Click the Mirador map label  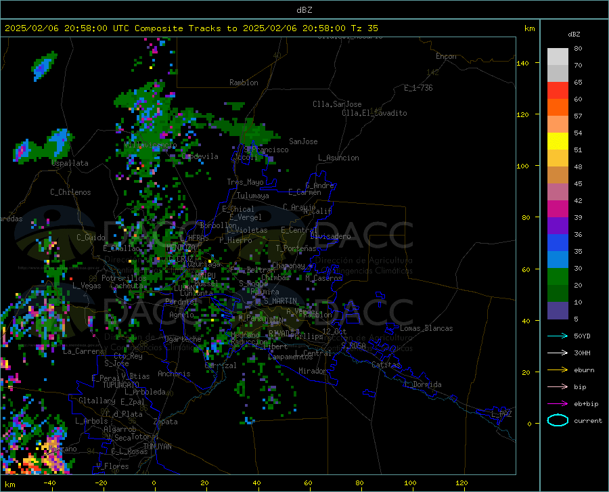[x=312, y=371]
